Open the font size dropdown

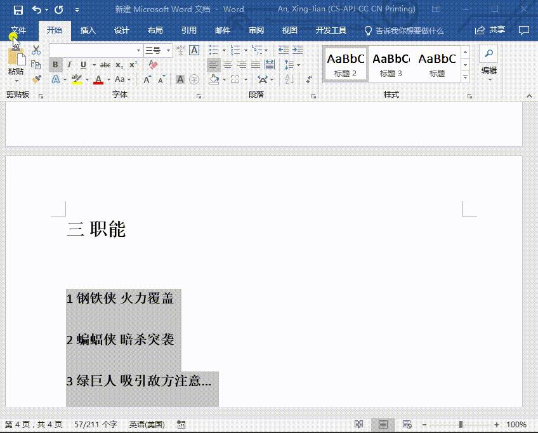pyautogui.click(x=167, y=50)
